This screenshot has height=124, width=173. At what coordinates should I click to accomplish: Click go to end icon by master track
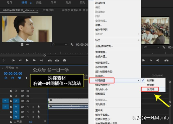[45, 121]
